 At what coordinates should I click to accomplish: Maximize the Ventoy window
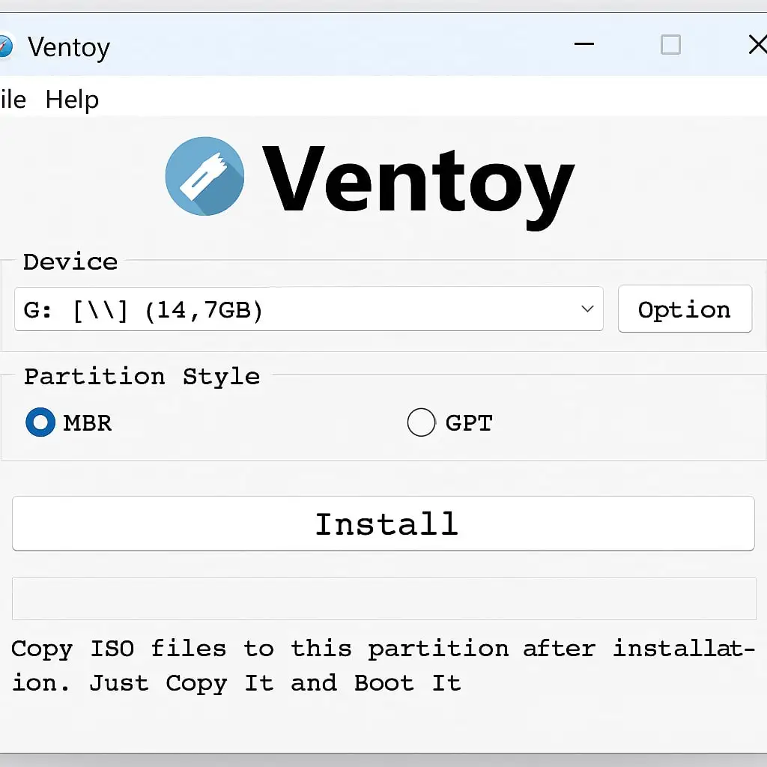(670, 44)
